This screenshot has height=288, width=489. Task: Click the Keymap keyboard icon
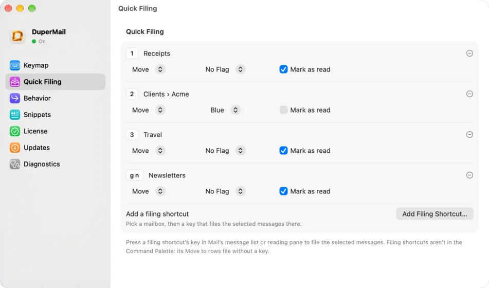click(x=15, y=65)
